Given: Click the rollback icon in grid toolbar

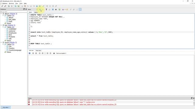Looking at the screenshot, I should pos(36,53).
